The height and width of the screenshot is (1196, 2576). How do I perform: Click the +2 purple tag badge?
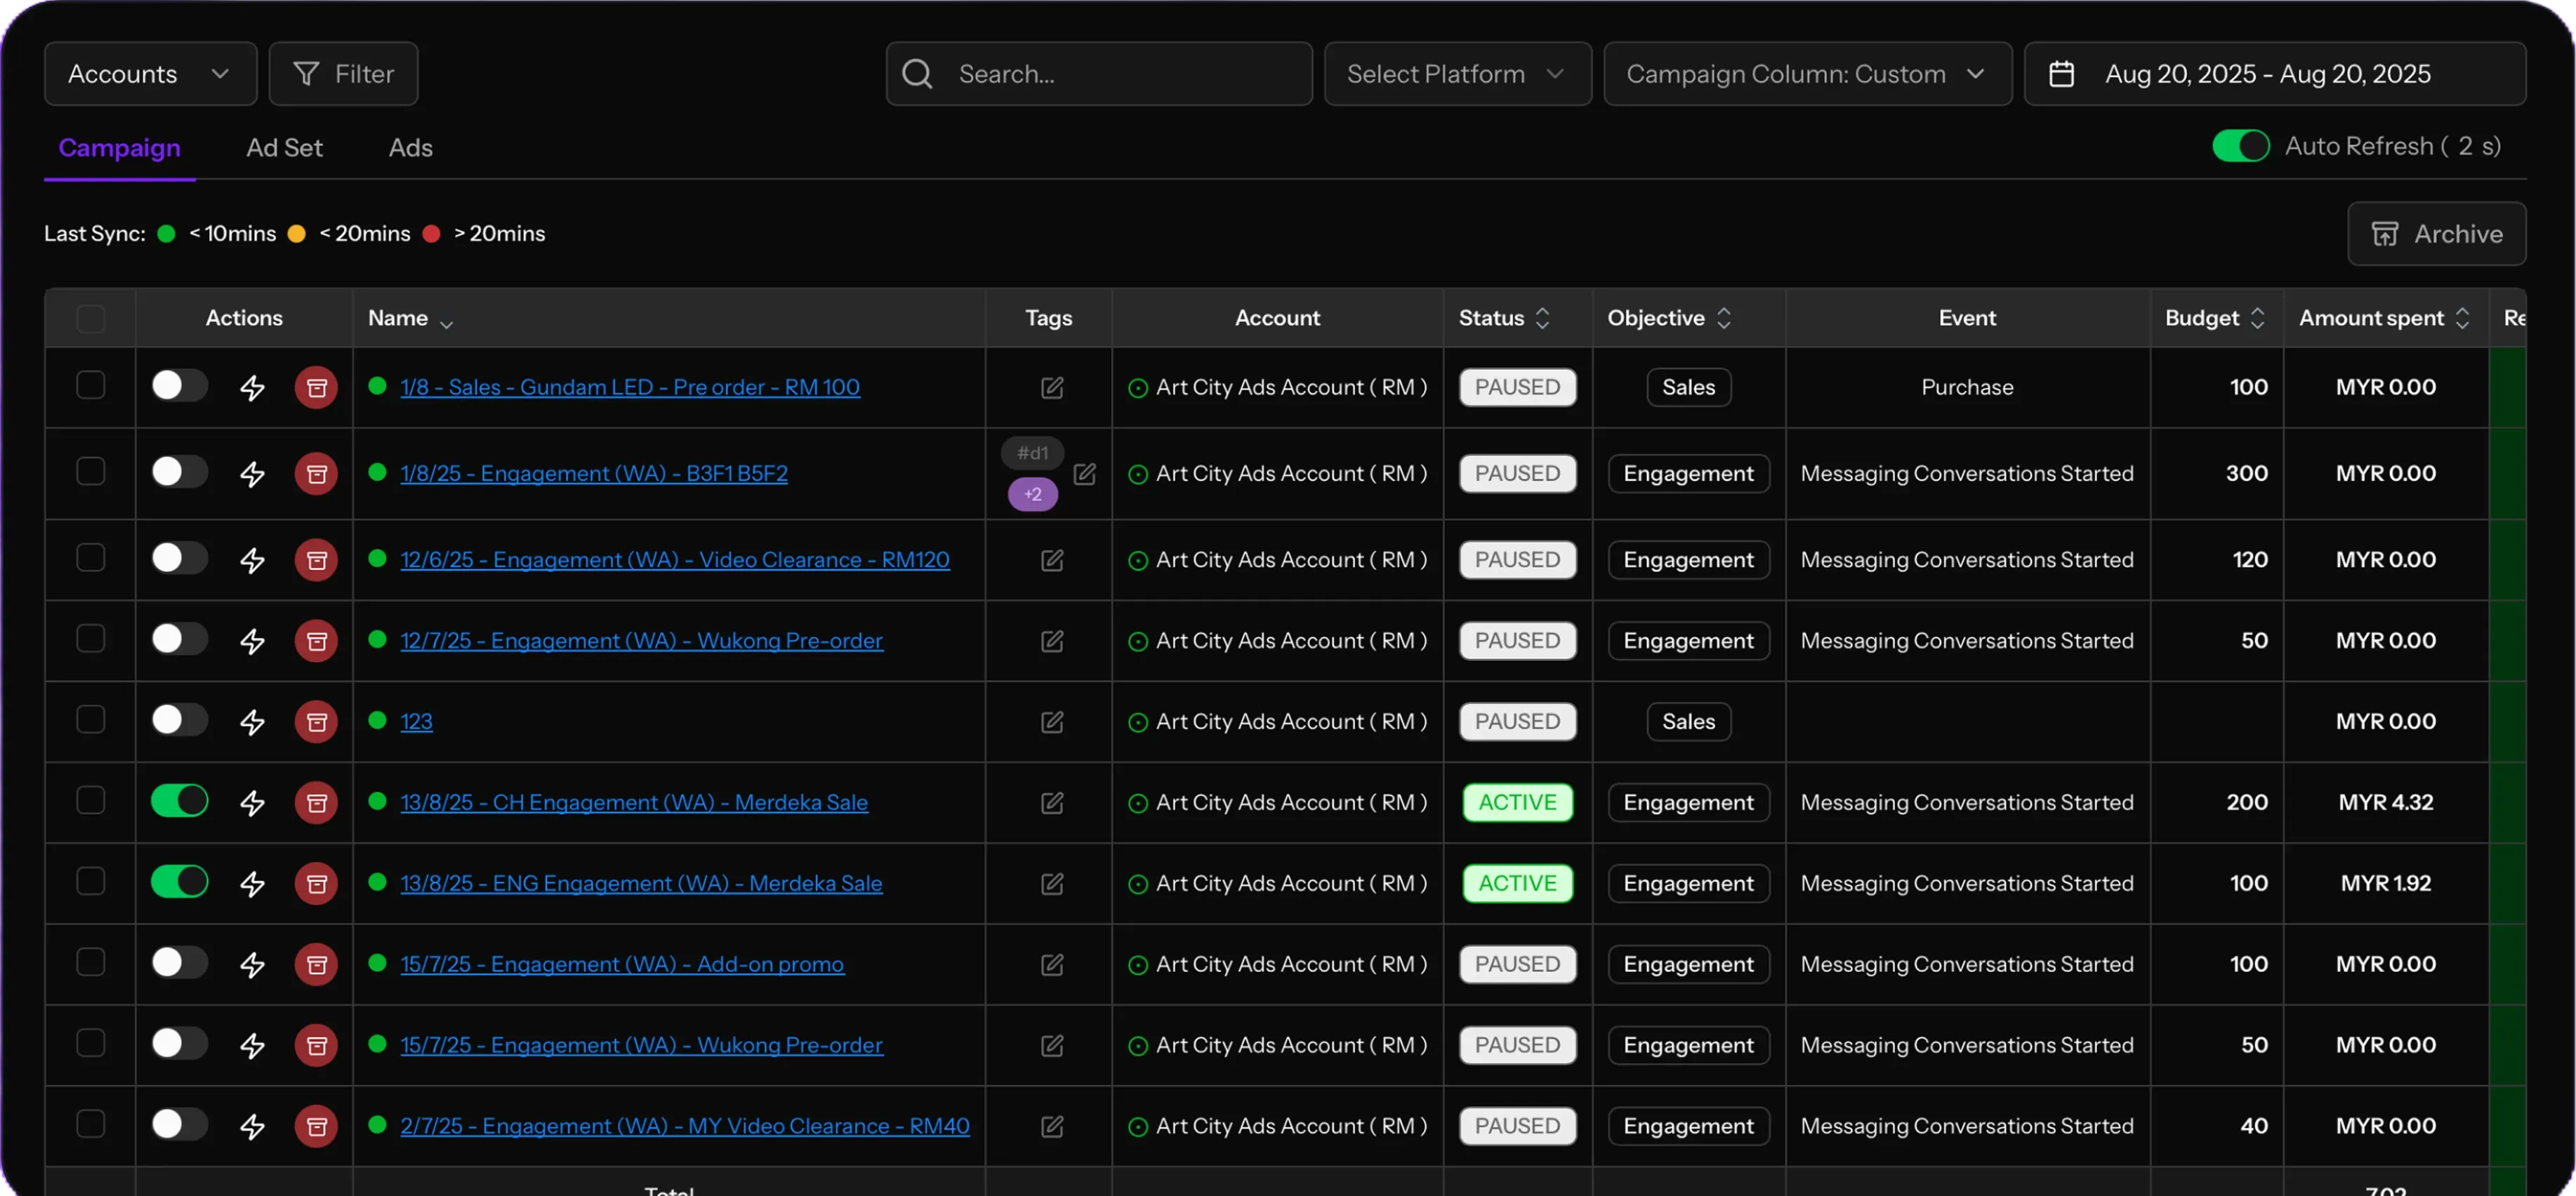1032,494
